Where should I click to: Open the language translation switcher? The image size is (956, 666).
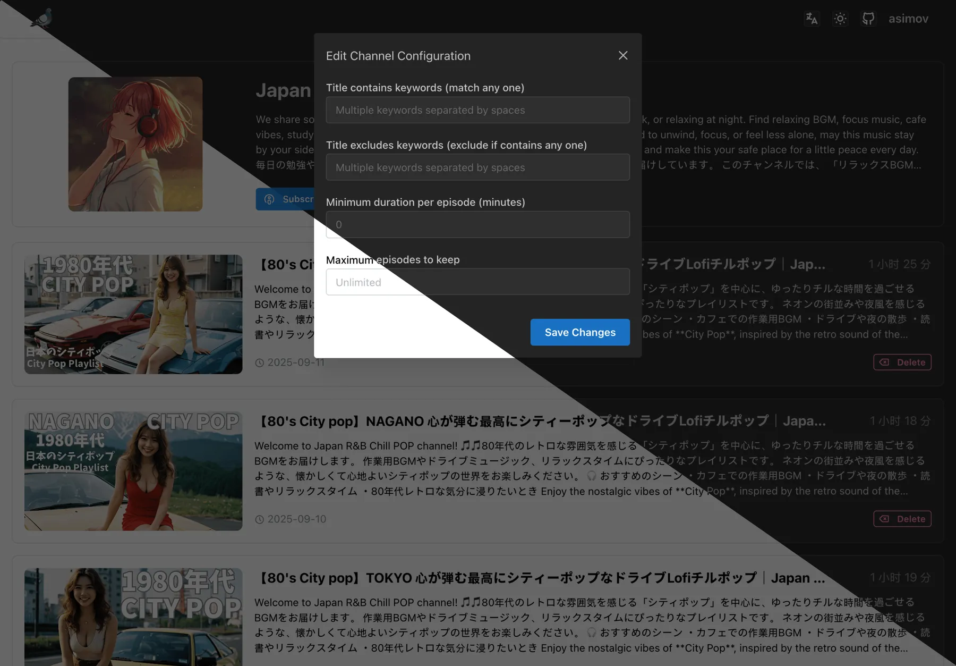point(812,19)
